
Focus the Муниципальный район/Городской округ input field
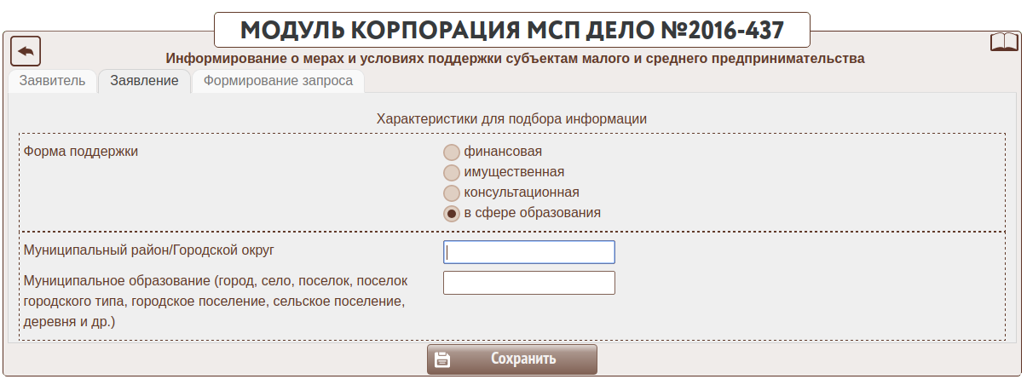point(528,252)
